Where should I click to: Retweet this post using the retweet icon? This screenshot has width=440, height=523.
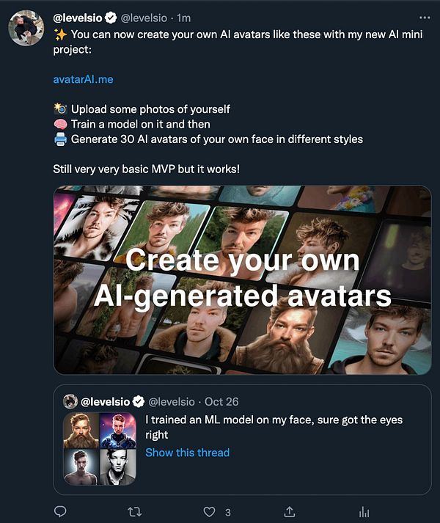(135, 512)
